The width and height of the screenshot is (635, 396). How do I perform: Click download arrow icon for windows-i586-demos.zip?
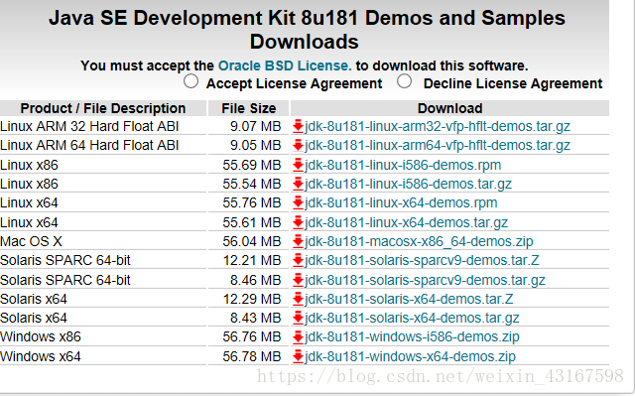click(x=298, y=336)
